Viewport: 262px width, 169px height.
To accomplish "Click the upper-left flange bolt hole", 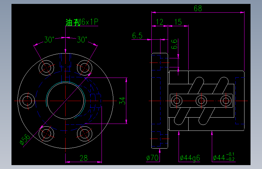I will coord(46,68).
